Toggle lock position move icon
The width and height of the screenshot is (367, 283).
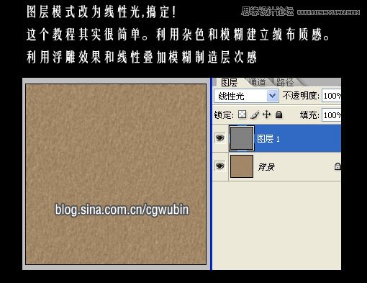coord(266,114)
